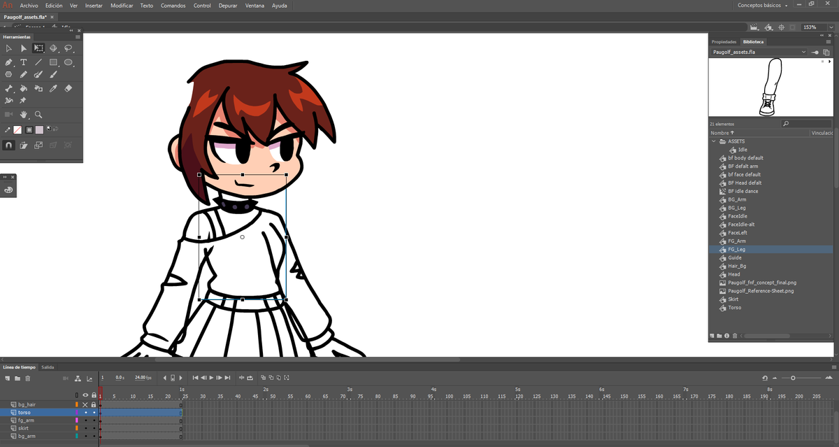Enable onion skin in the timeline
This screenshot has width=839, height=447.
click(x=264, y=378)
